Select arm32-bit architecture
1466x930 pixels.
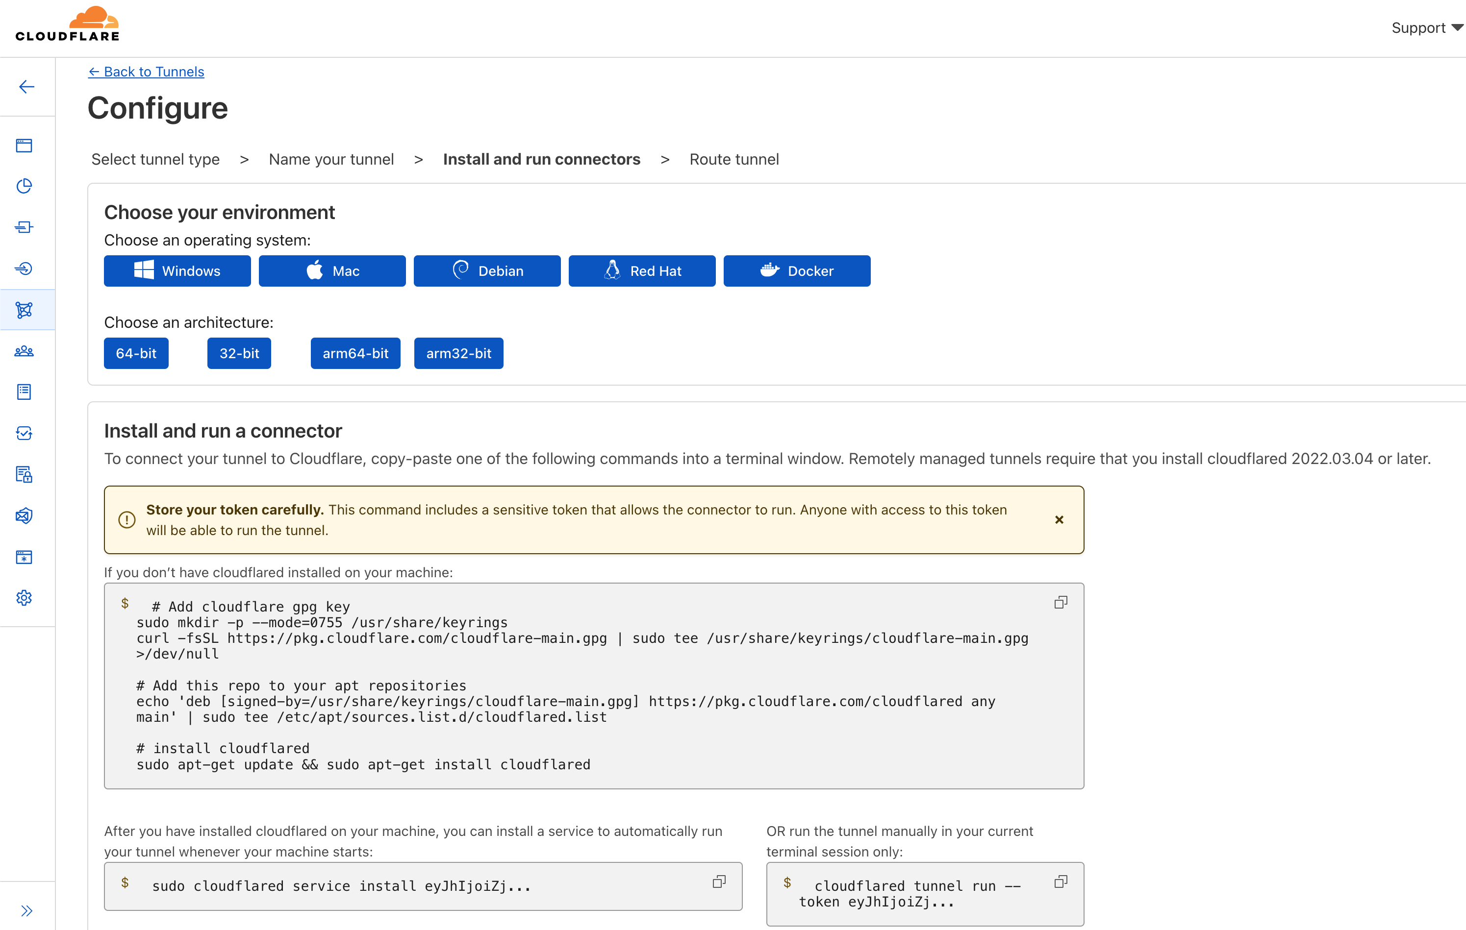pos(459,353)
